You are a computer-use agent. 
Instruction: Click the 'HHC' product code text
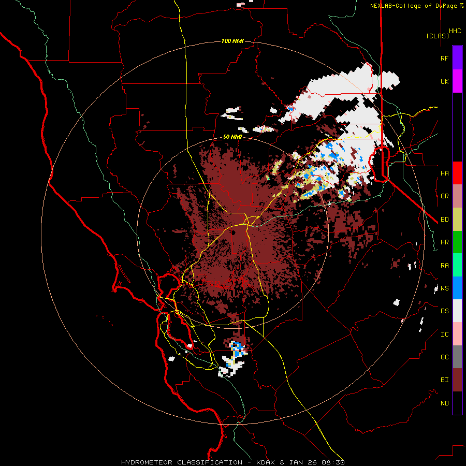[455, 31]
